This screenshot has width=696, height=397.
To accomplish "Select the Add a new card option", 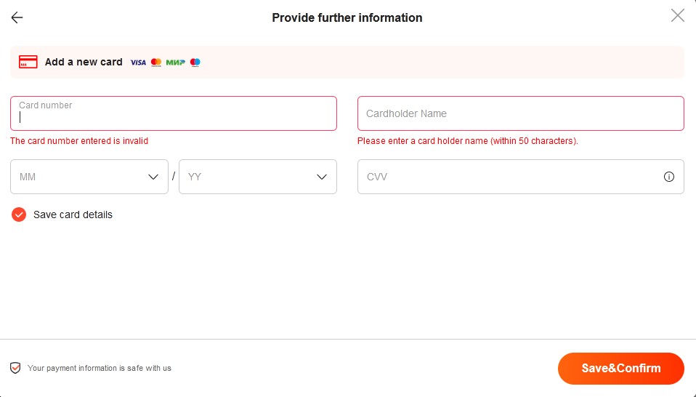I will tap(84, 63).
